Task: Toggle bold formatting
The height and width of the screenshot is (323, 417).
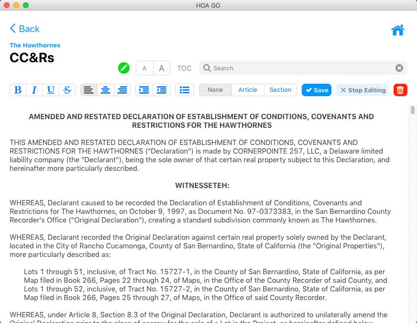Action: 18,90
